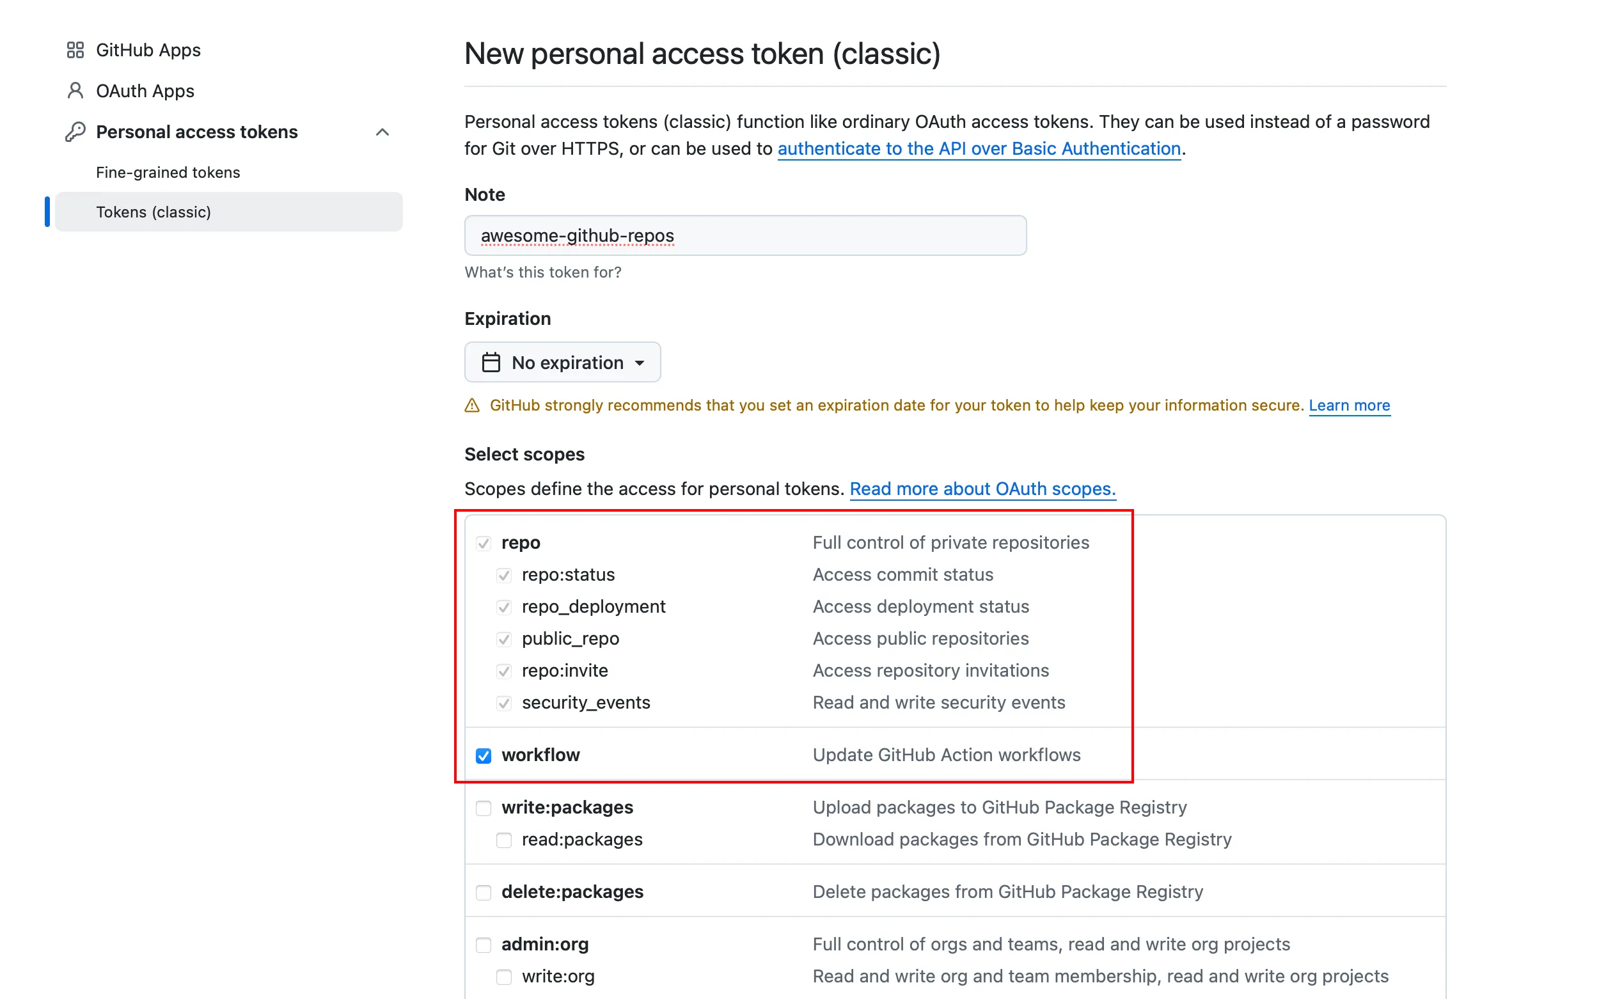The width and height of the screenshot is (1599, 999).
Task: Click the warning triangle icon near expiration notice
Action: pos(472,405)
